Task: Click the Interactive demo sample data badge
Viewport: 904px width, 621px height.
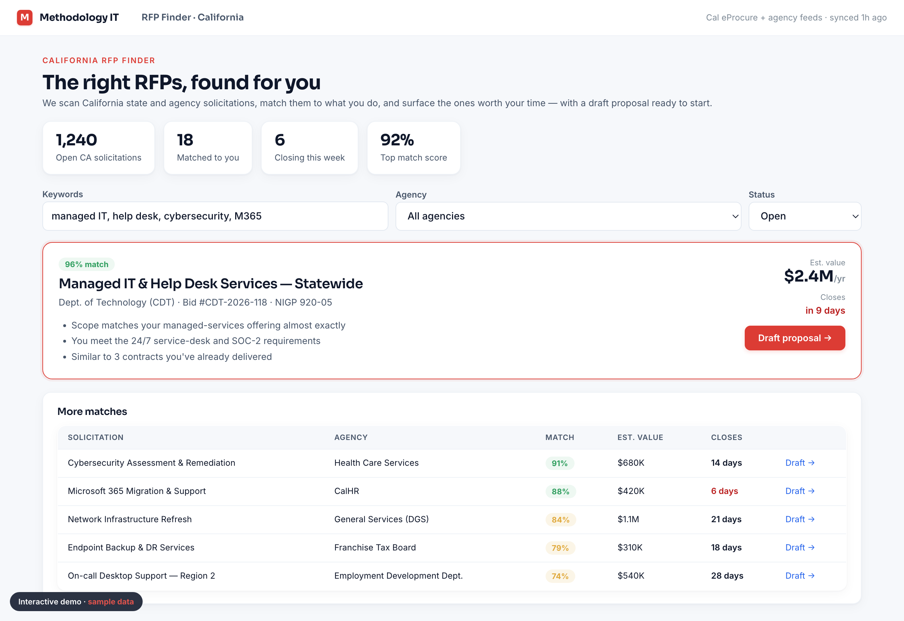Action: point(76,602)
